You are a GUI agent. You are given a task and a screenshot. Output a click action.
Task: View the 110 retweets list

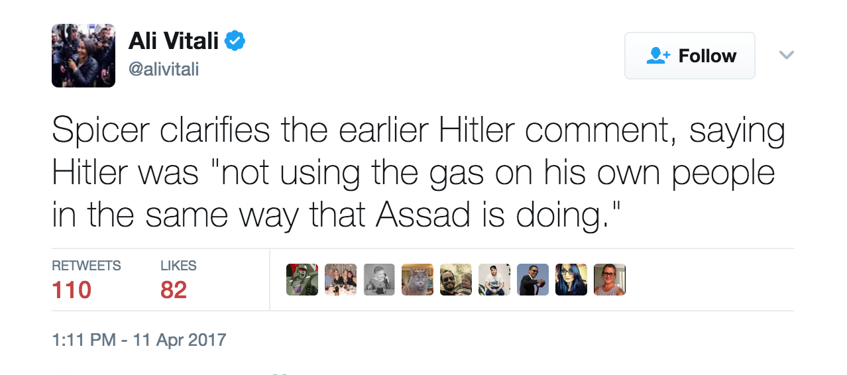click(72, 290)
